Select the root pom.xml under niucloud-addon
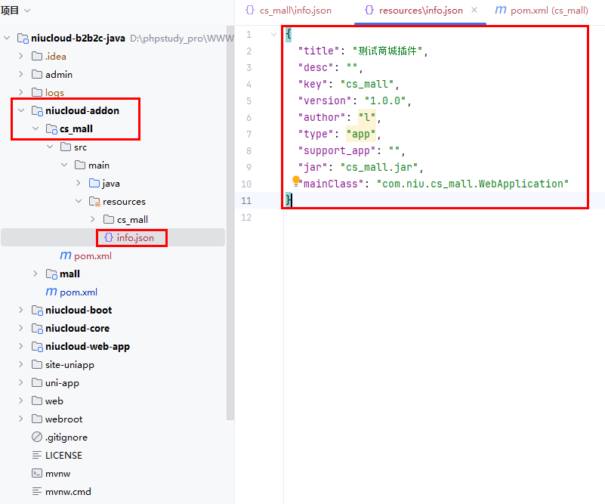Screen dimensions: 605x504 pyautogui.click(x=78, y=292)
